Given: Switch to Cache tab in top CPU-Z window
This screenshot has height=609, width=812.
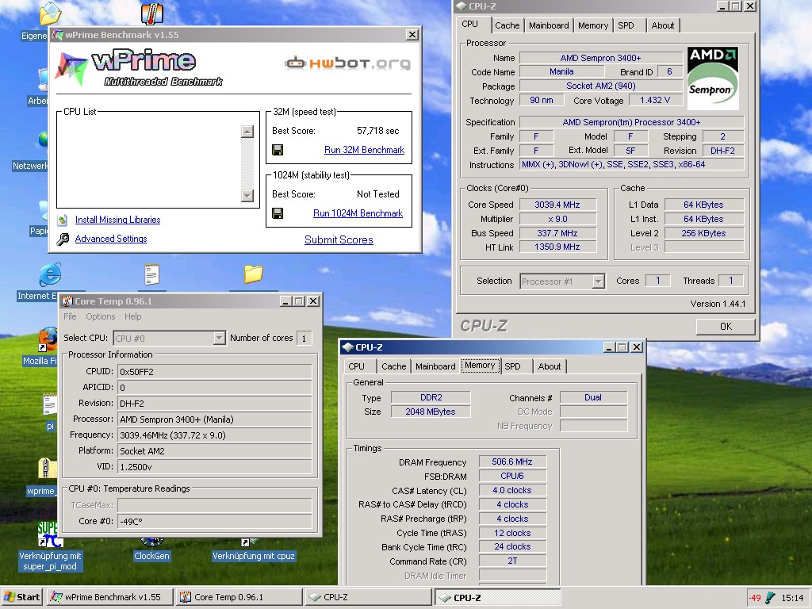Looking at the screenshot, I should point(507,25).
